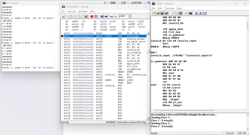Viewport: 249px width, 135px height.
Task: Click the Step Out icon in simulator toolbar
Action: (82, 16)
